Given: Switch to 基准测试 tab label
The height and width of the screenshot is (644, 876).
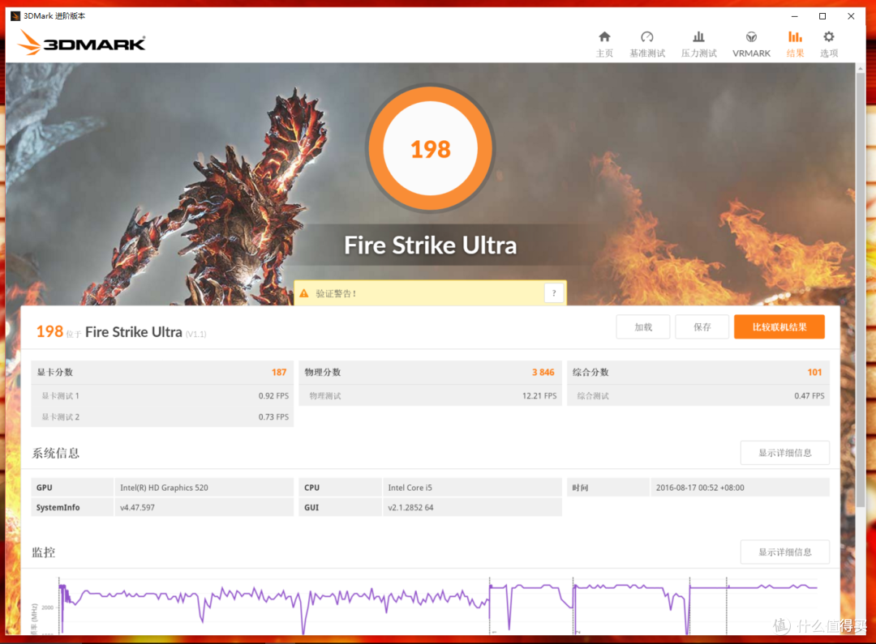Looking at the screenshot, I should point(647,53).
